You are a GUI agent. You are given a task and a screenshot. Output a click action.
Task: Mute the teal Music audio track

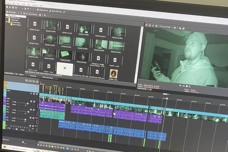coord(31,109)
